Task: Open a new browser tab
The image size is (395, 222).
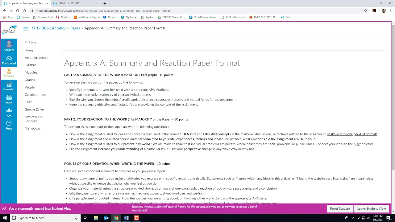Action: pos(105,3)
